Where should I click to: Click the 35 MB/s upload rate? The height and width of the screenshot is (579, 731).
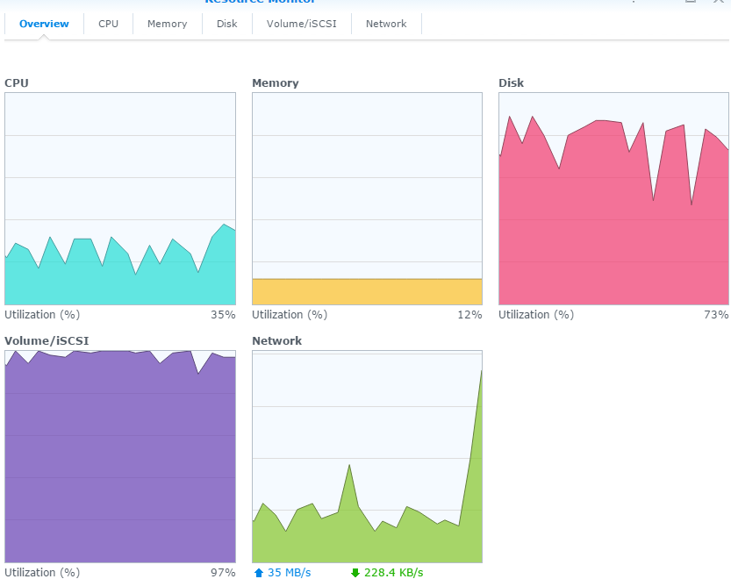coord(289,573)
